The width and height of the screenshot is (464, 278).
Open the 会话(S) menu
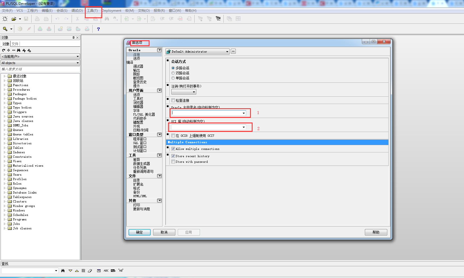pyautogui.click(x=62, y=11)
